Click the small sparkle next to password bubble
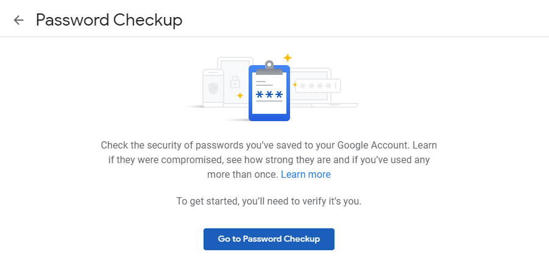The height and width of the screenshot is (277, 549). (295, 85)
